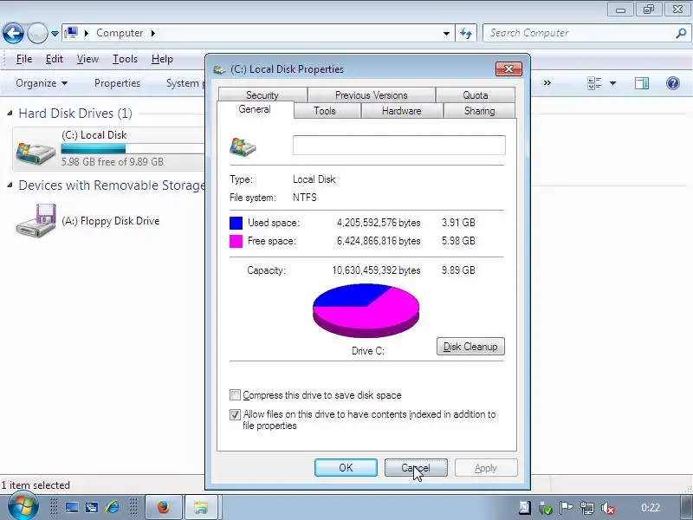Image resolution: width=693 pixels, height=520 pixels.
Task: Click the Forward navigation arrow in Explorer
Action: click(37, 33)
